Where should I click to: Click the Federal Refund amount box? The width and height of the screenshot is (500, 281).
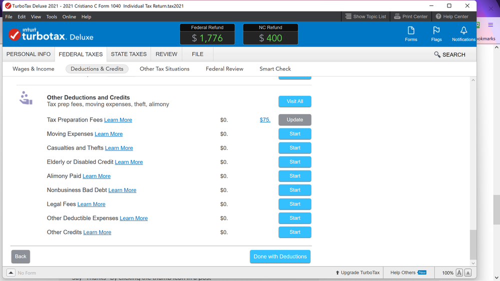[x=207, y=34]
